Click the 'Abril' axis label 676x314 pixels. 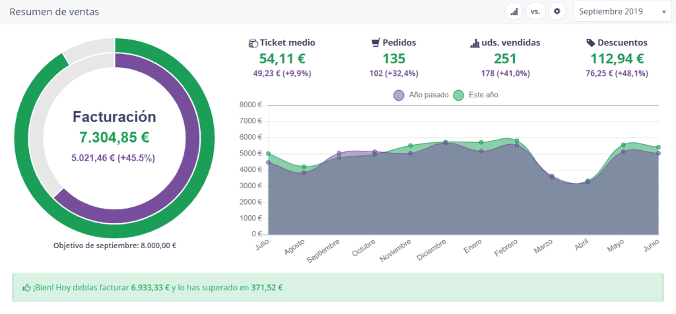pyautogui.click(x=581, y=246)
